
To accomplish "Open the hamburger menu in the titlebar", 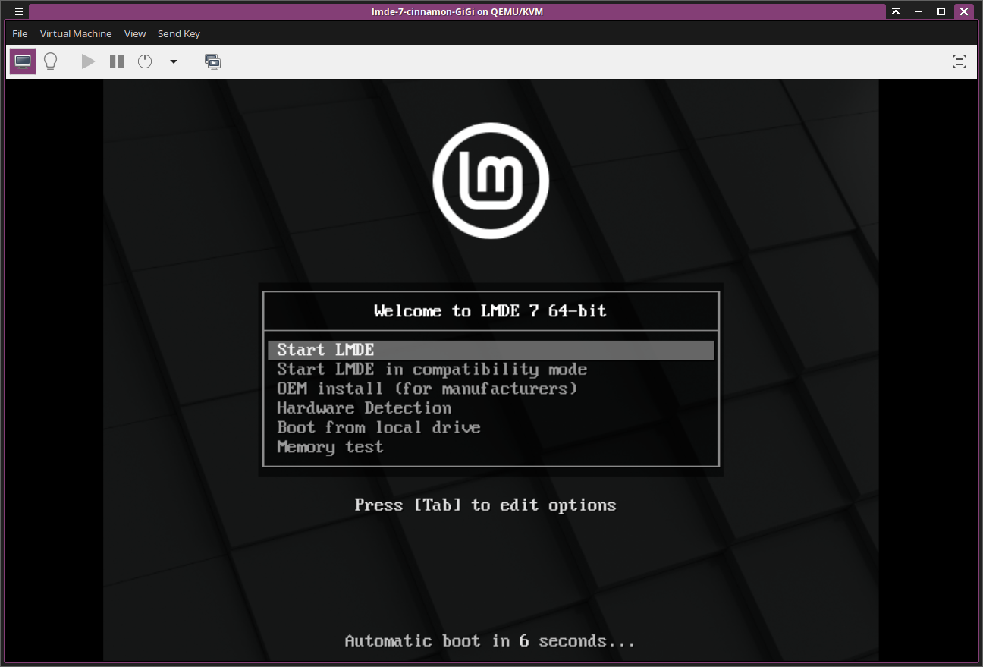I will tap(18, 11).
